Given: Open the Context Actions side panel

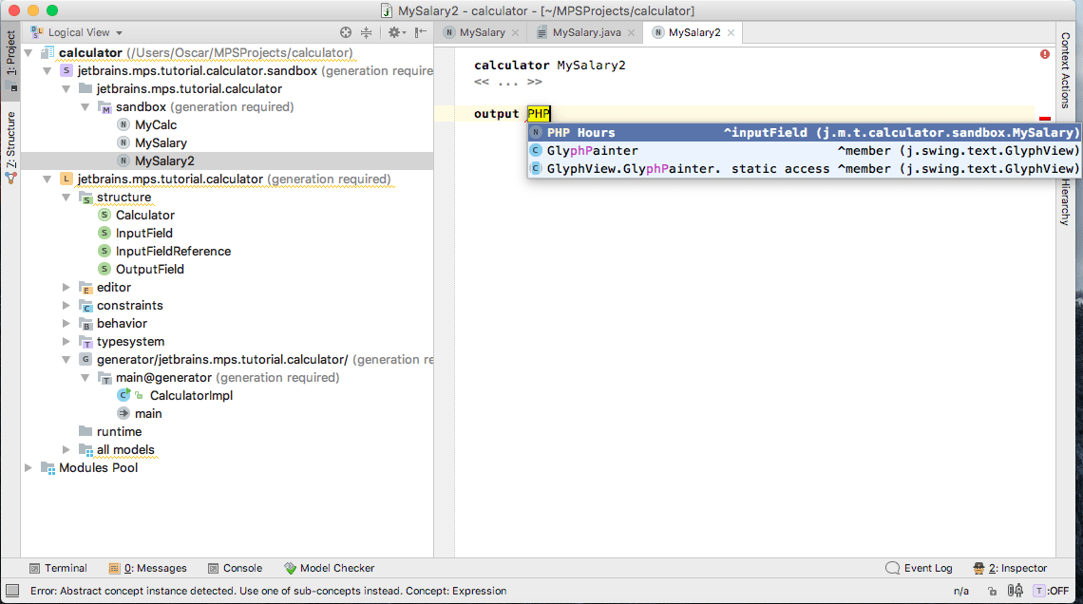Looking at the screenshot, I should tap(1066, 70).
